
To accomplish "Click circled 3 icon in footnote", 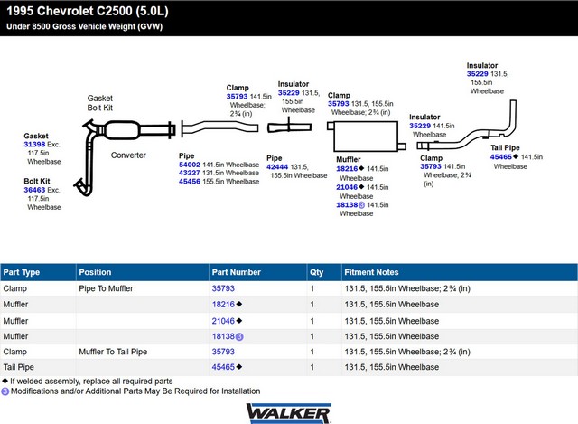I will tap(5, 391).
